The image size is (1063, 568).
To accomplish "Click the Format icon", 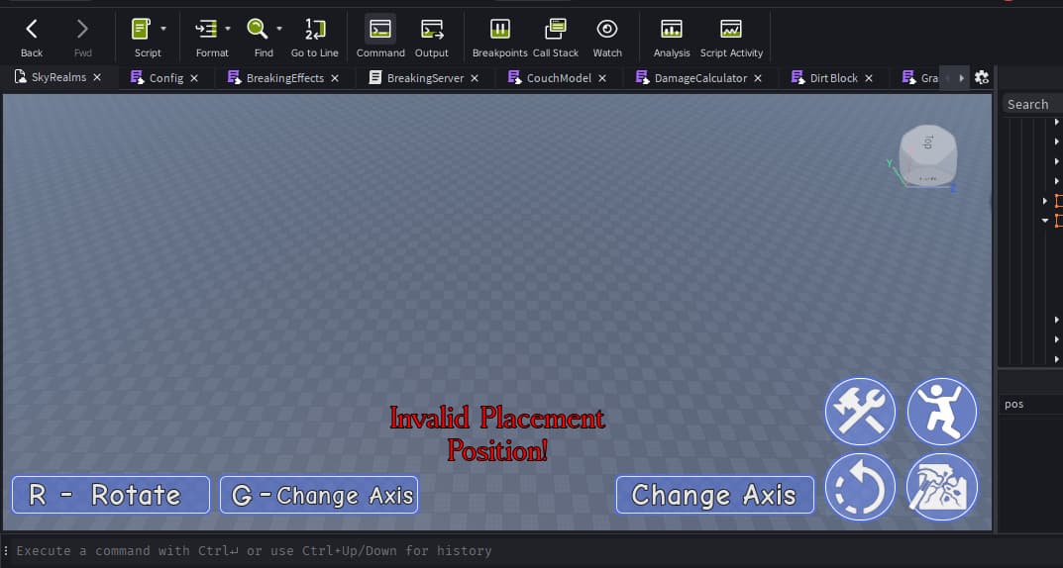I will click(206, 29).
